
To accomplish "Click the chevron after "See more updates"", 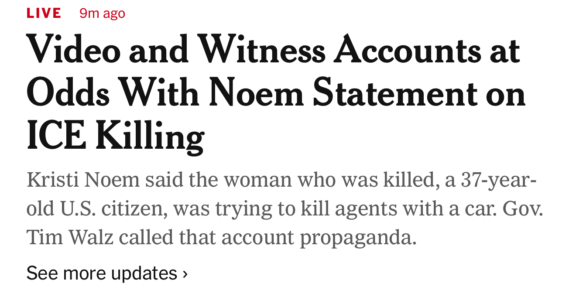I will (x=185, y=274).
